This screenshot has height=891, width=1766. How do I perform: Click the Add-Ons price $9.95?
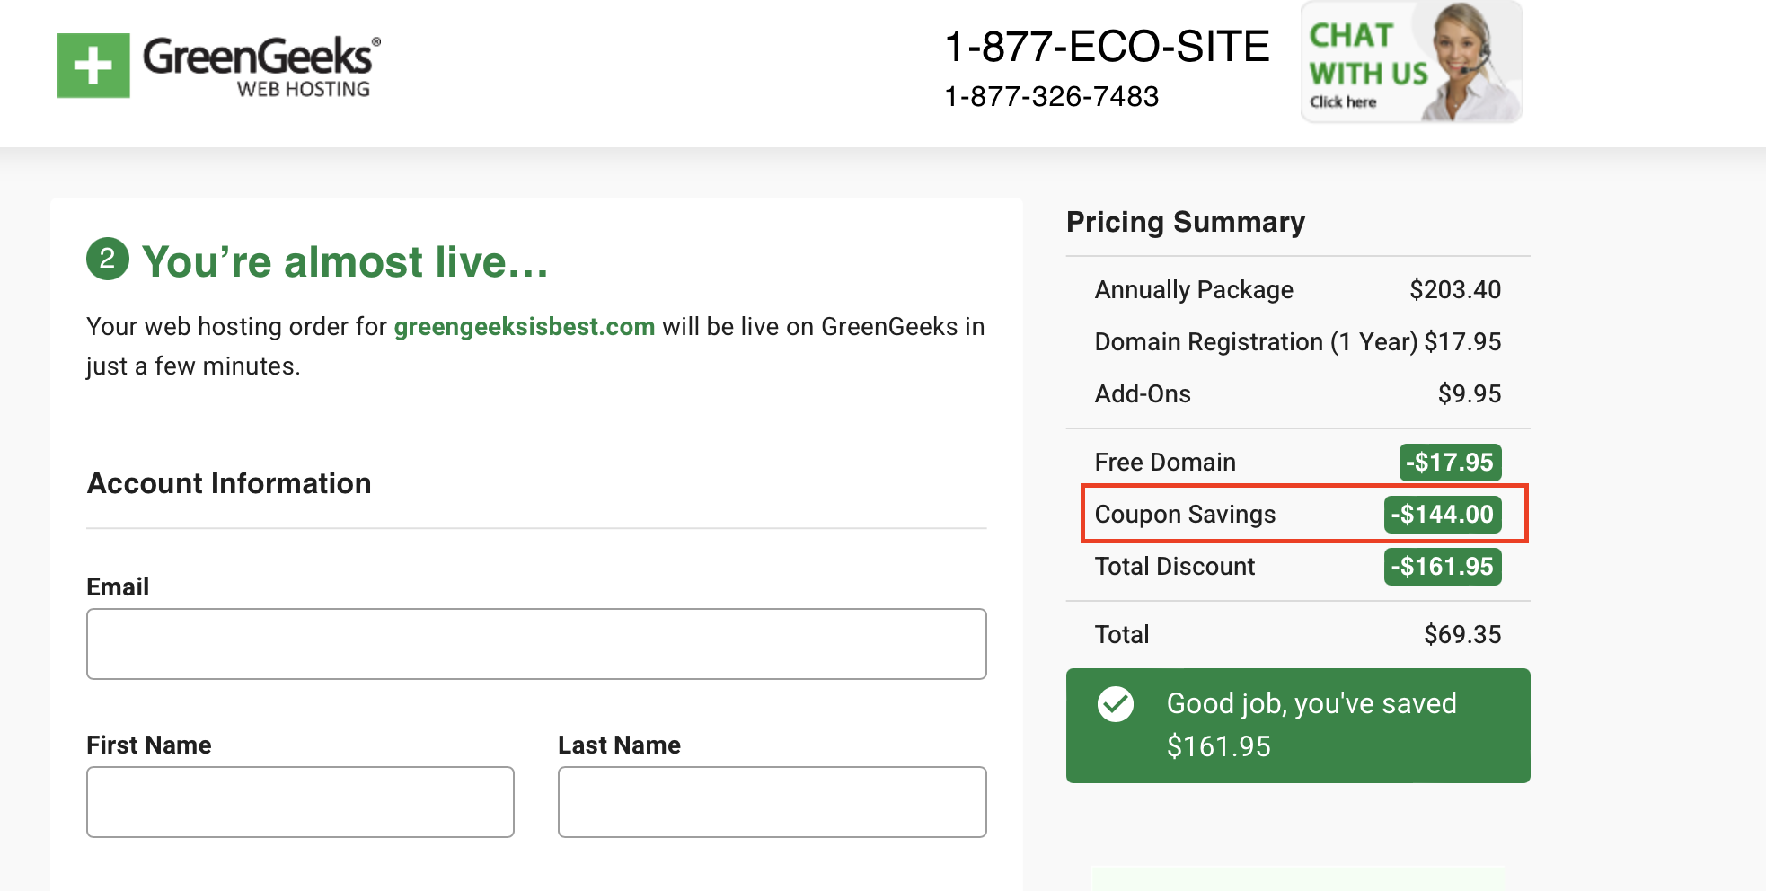[1470, 393]
